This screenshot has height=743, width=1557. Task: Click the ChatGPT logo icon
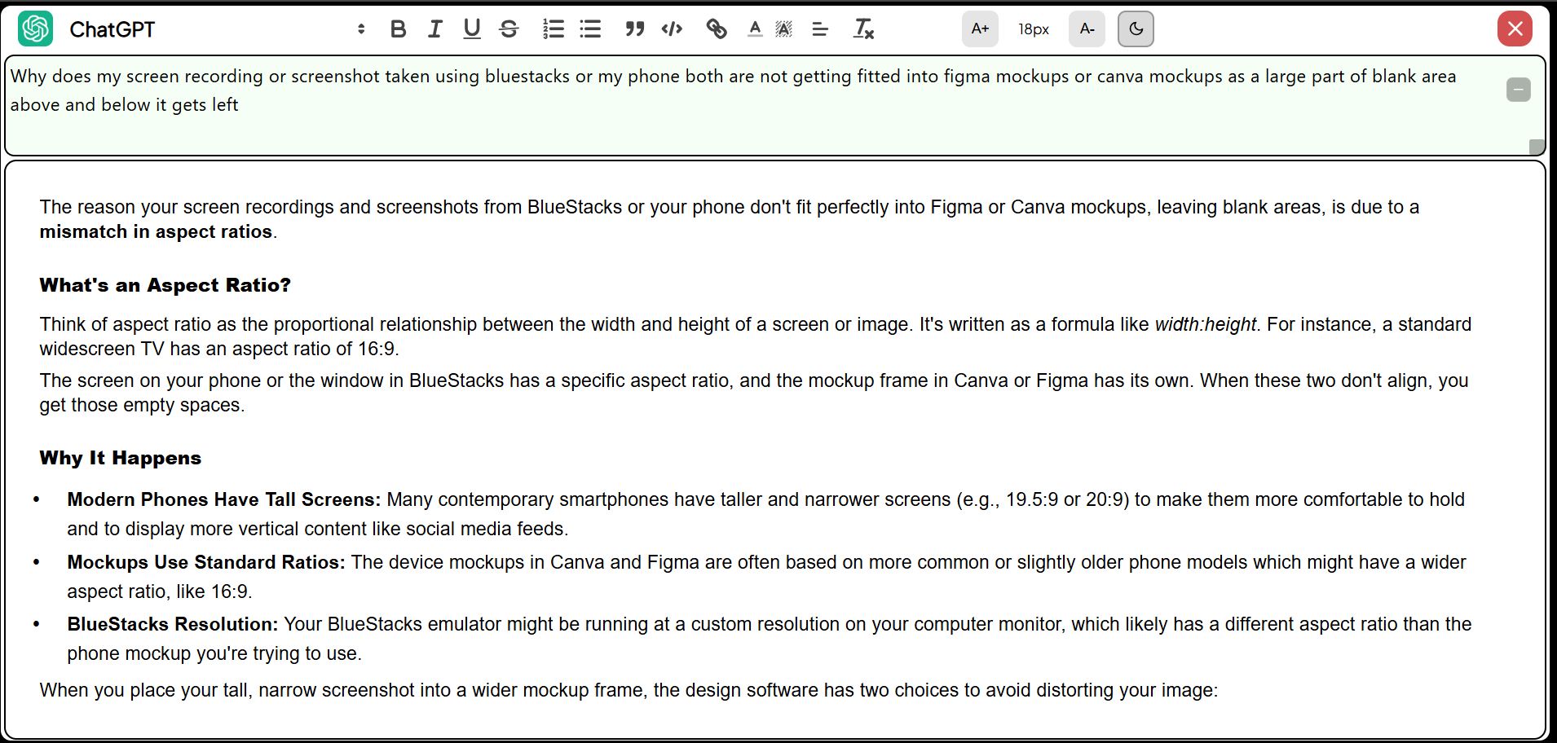coord(36,29)
